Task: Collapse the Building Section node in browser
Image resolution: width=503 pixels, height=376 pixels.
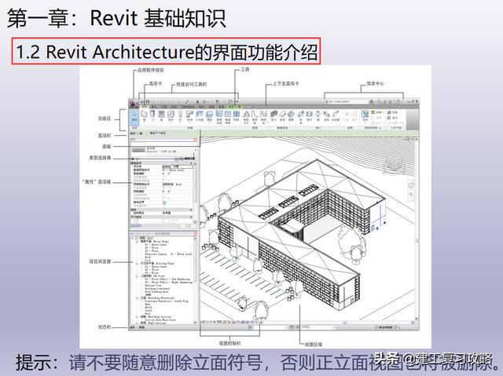Action: [x=137, y=317]
